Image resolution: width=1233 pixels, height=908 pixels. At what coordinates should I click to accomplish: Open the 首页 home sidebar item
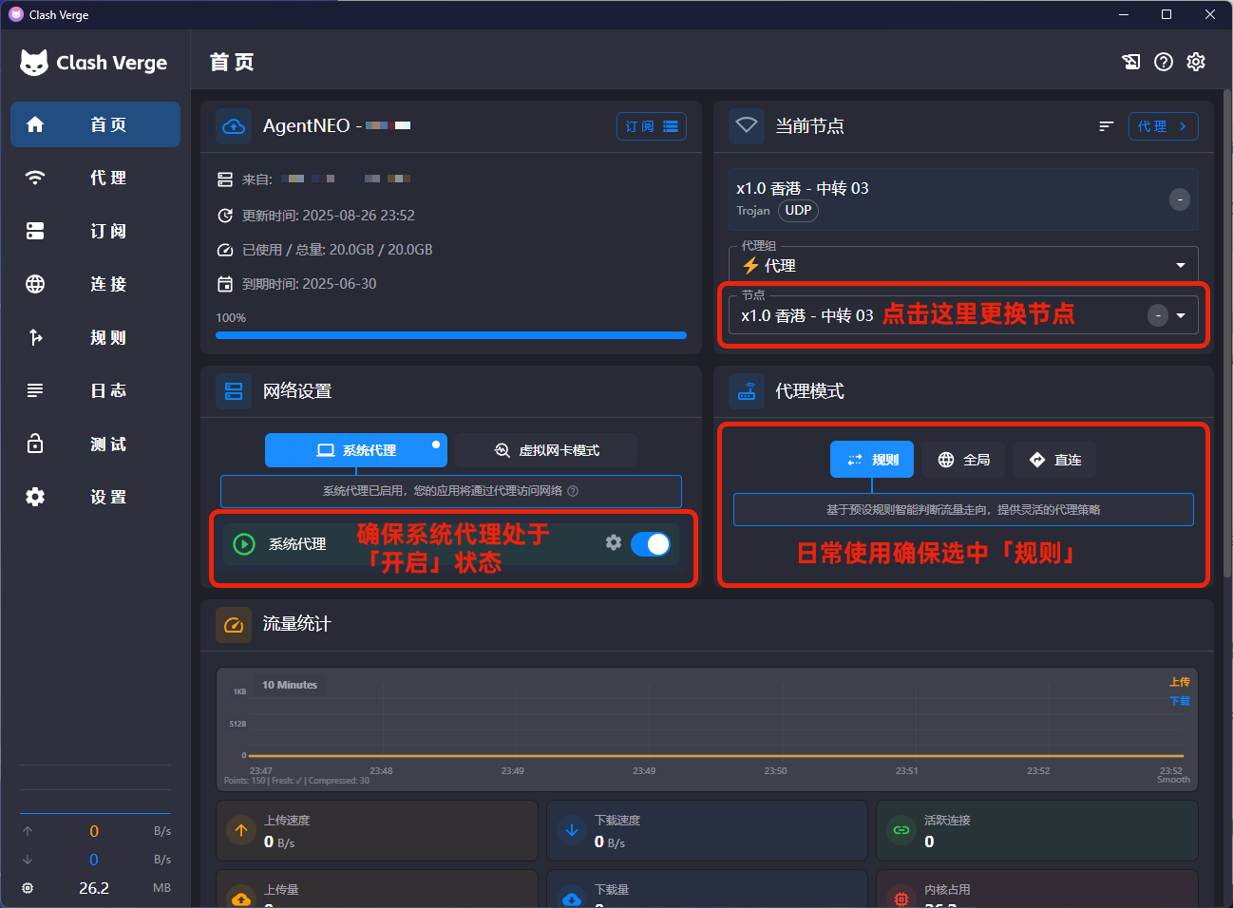(x=95, y=124)
